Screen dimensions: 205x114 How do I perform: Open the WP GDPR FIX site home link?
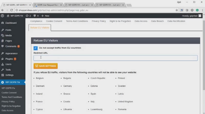pos(15,16)
